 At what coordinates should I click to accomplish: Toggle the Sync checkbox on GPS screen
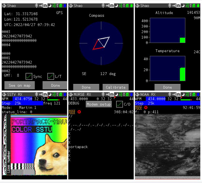tap(29, 76)
